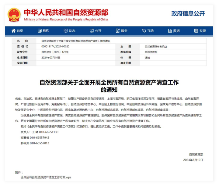Click the 公开 disclosure icon
The width and height of the screenshot is (219, 186).
92,31
